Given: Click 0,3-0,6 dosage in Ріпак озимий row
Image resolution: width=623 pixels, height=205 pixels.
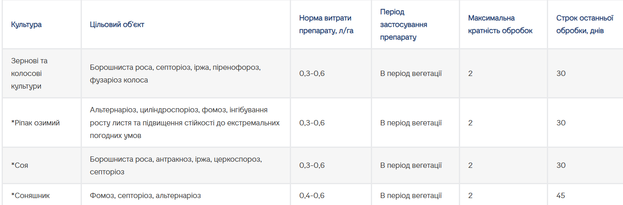Looking at the screenshot, I should coord(312,123).
